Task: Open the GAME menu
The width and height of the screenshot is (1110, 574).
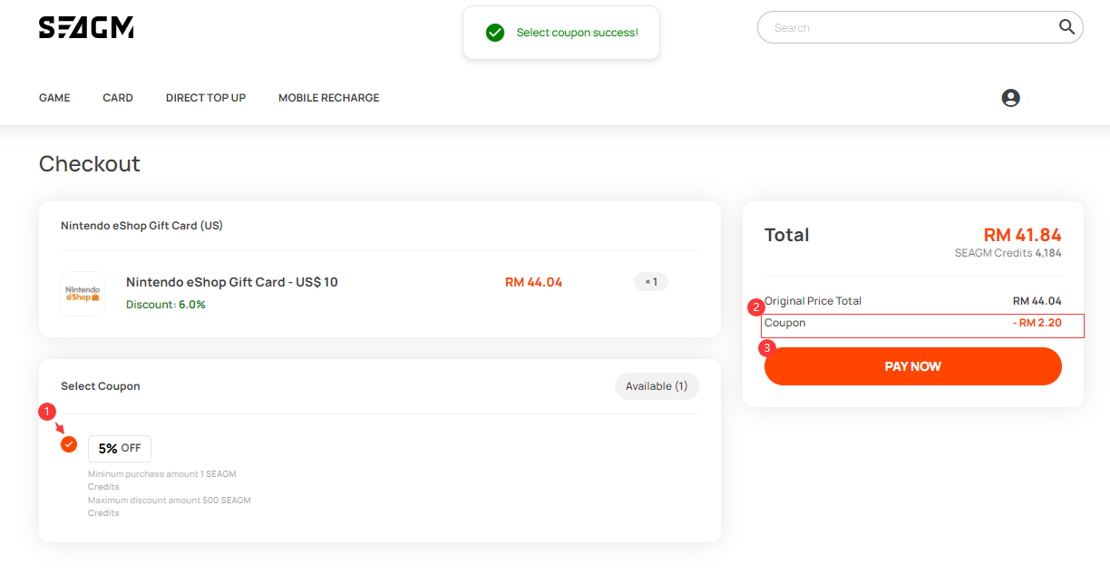Action: click(54, 98)
